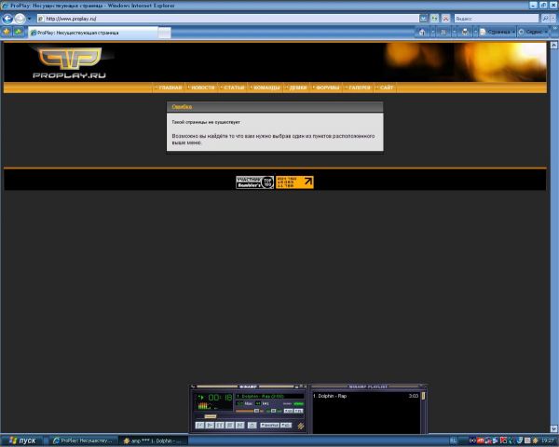Click Winamp Play button

point(210,426)
